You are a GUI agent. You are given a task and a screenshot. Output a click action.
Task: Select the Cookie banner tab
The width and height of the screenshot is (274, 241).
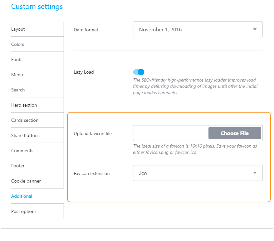click(26, 181)
